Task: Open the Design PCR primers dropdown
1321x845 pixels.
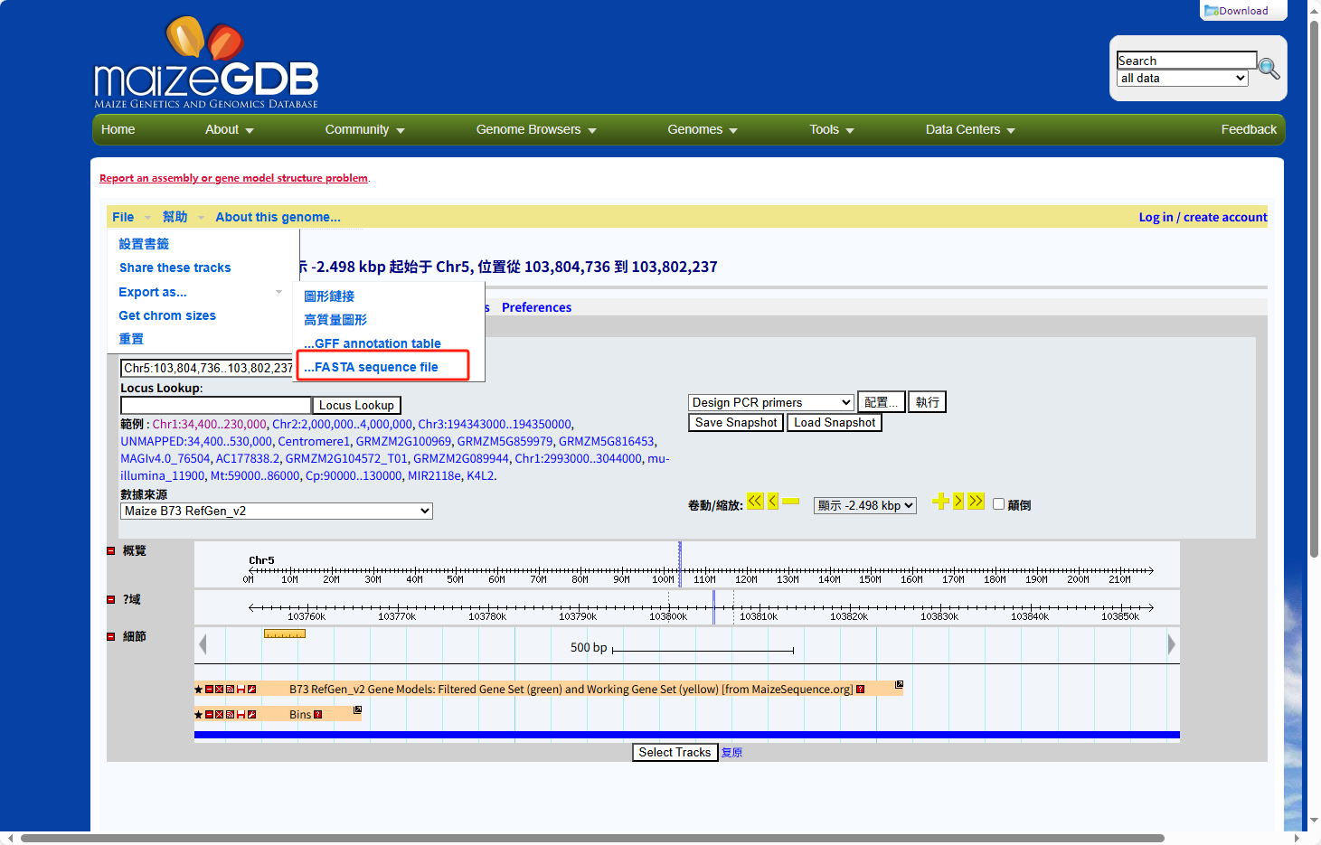Action: coord(771,403)
